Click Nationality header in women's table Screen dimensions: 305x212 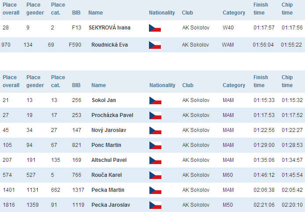tap(162, 13)
